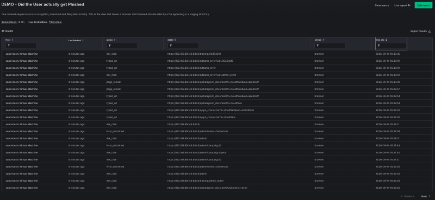Viewport: 435px width, 200px height.
Task: Open the Show query view
Action: click(x=382, y=5)
